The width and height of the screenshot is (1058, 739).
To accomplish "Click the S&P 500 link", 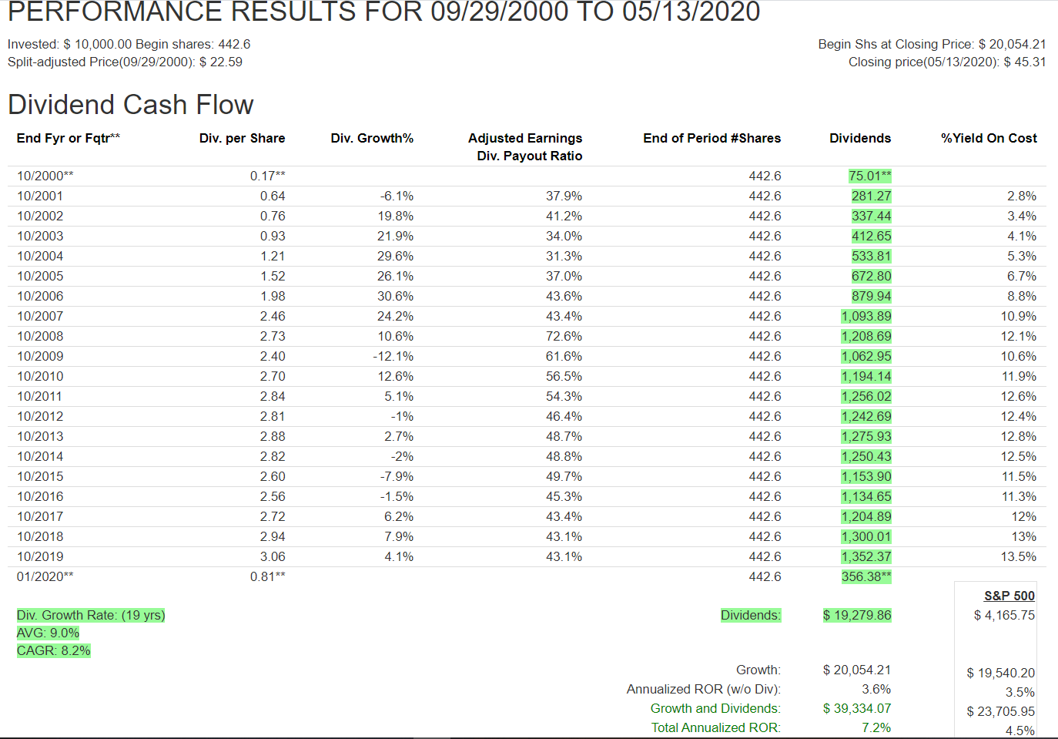I will tap(1009, 596).
